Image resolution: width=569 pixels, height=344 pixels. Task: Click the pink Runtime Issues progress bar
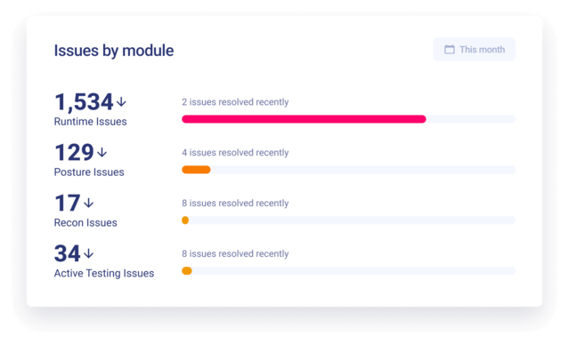[x=304, y=119]
